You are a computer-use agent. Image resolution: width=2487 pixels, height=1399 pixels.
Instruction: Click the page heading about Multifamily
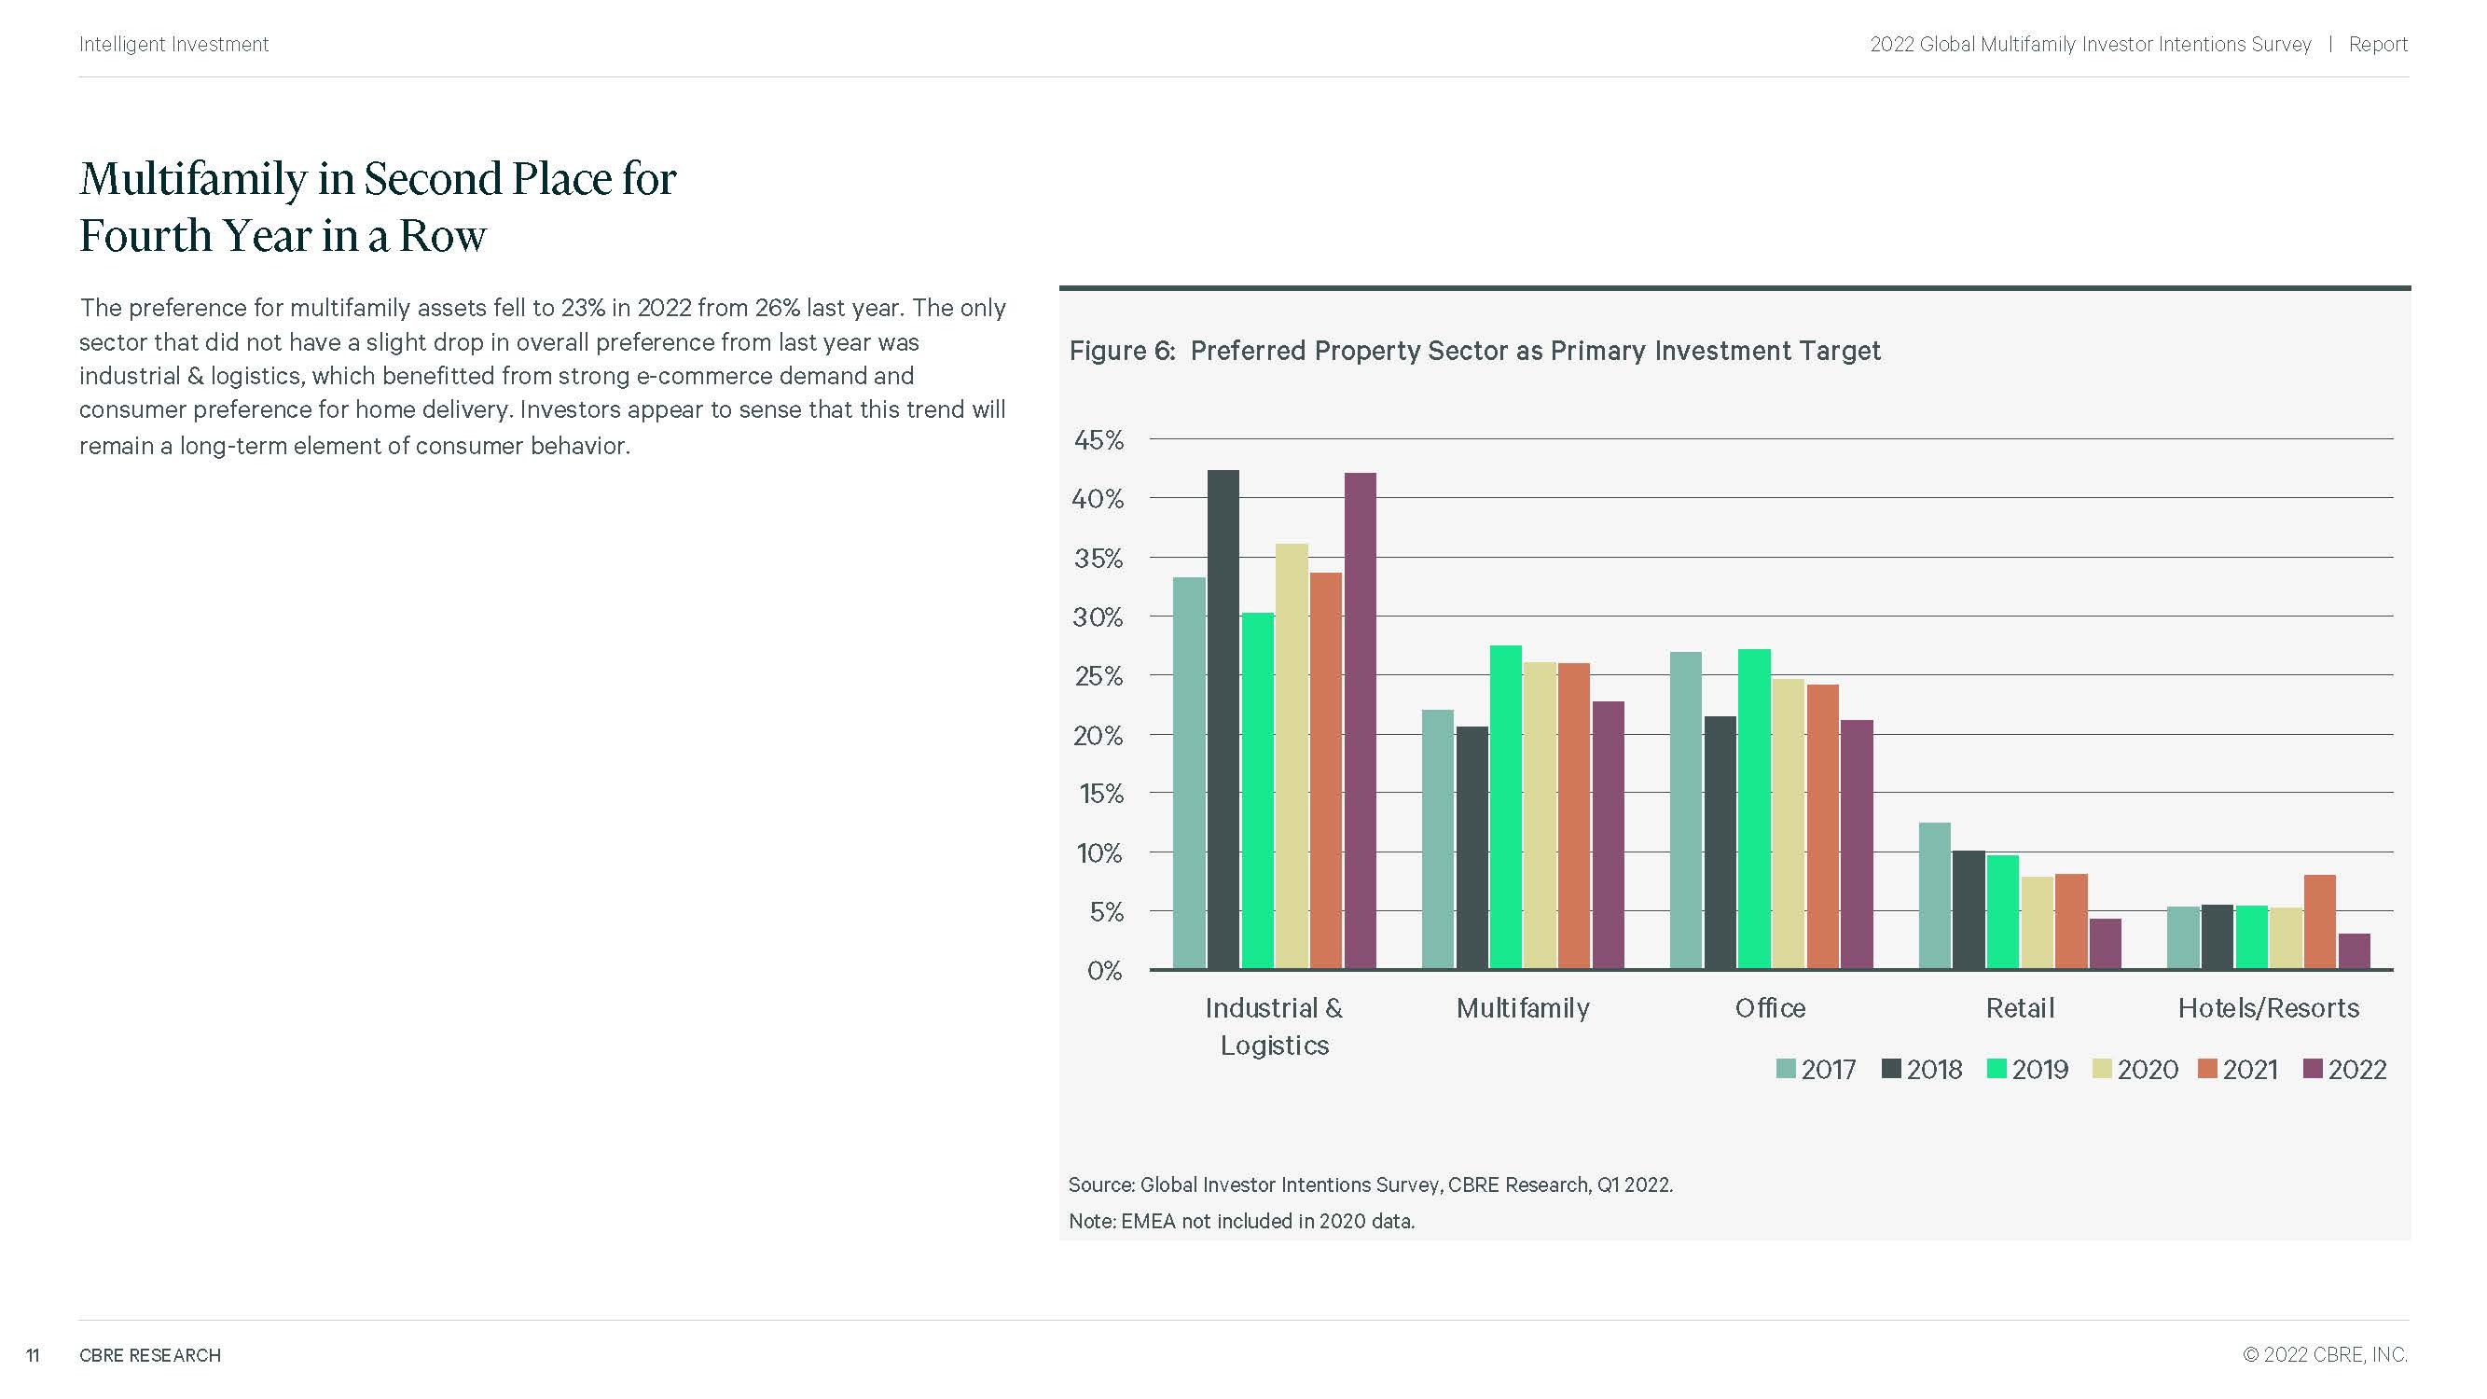[x=378, y=207]
